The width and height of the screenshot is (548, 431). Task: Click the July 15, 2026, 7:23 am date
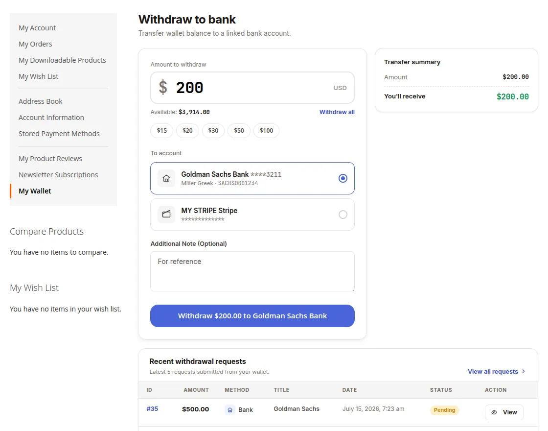click(373, 408)
